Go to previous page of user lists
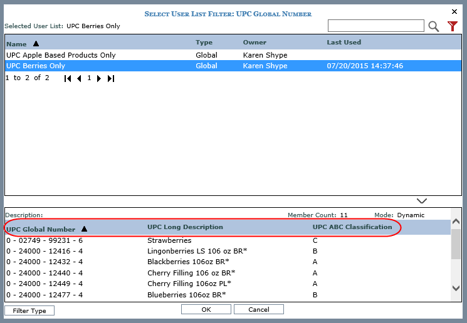The height and width of the screenshot is (323, 467). [x=79, y=78]
